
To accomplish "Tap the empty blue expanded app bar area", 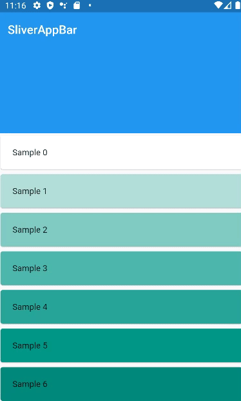I will [120, 84].
